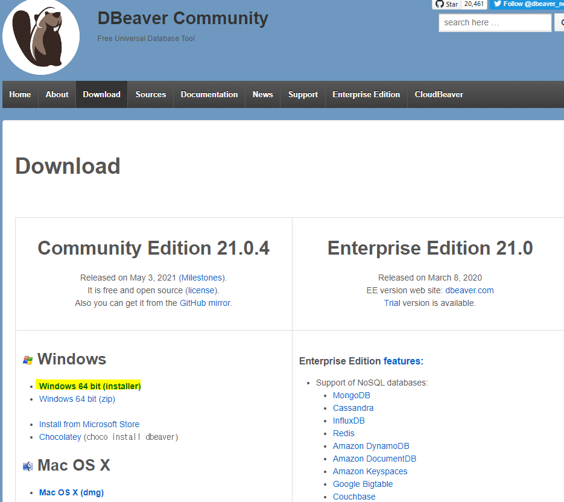Open the MongoDB link
Screen dimensions: 564x502
pyautogui.click(x=352, y=395)
